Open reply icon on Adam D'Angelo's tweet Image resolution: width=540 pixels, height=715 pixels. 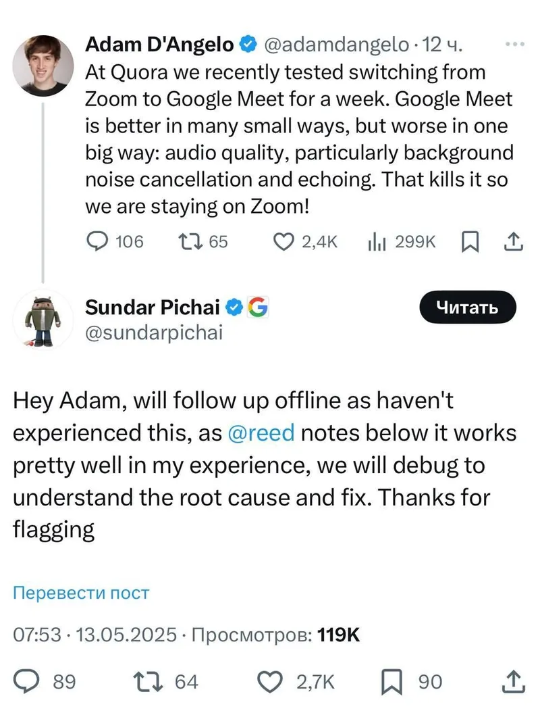point(99,241)
